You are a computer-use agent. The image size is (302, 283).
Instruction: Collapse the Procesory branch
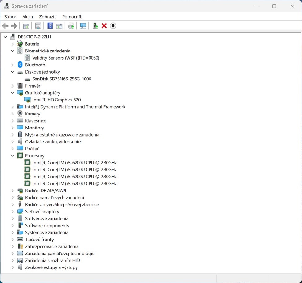coord(12,155)
